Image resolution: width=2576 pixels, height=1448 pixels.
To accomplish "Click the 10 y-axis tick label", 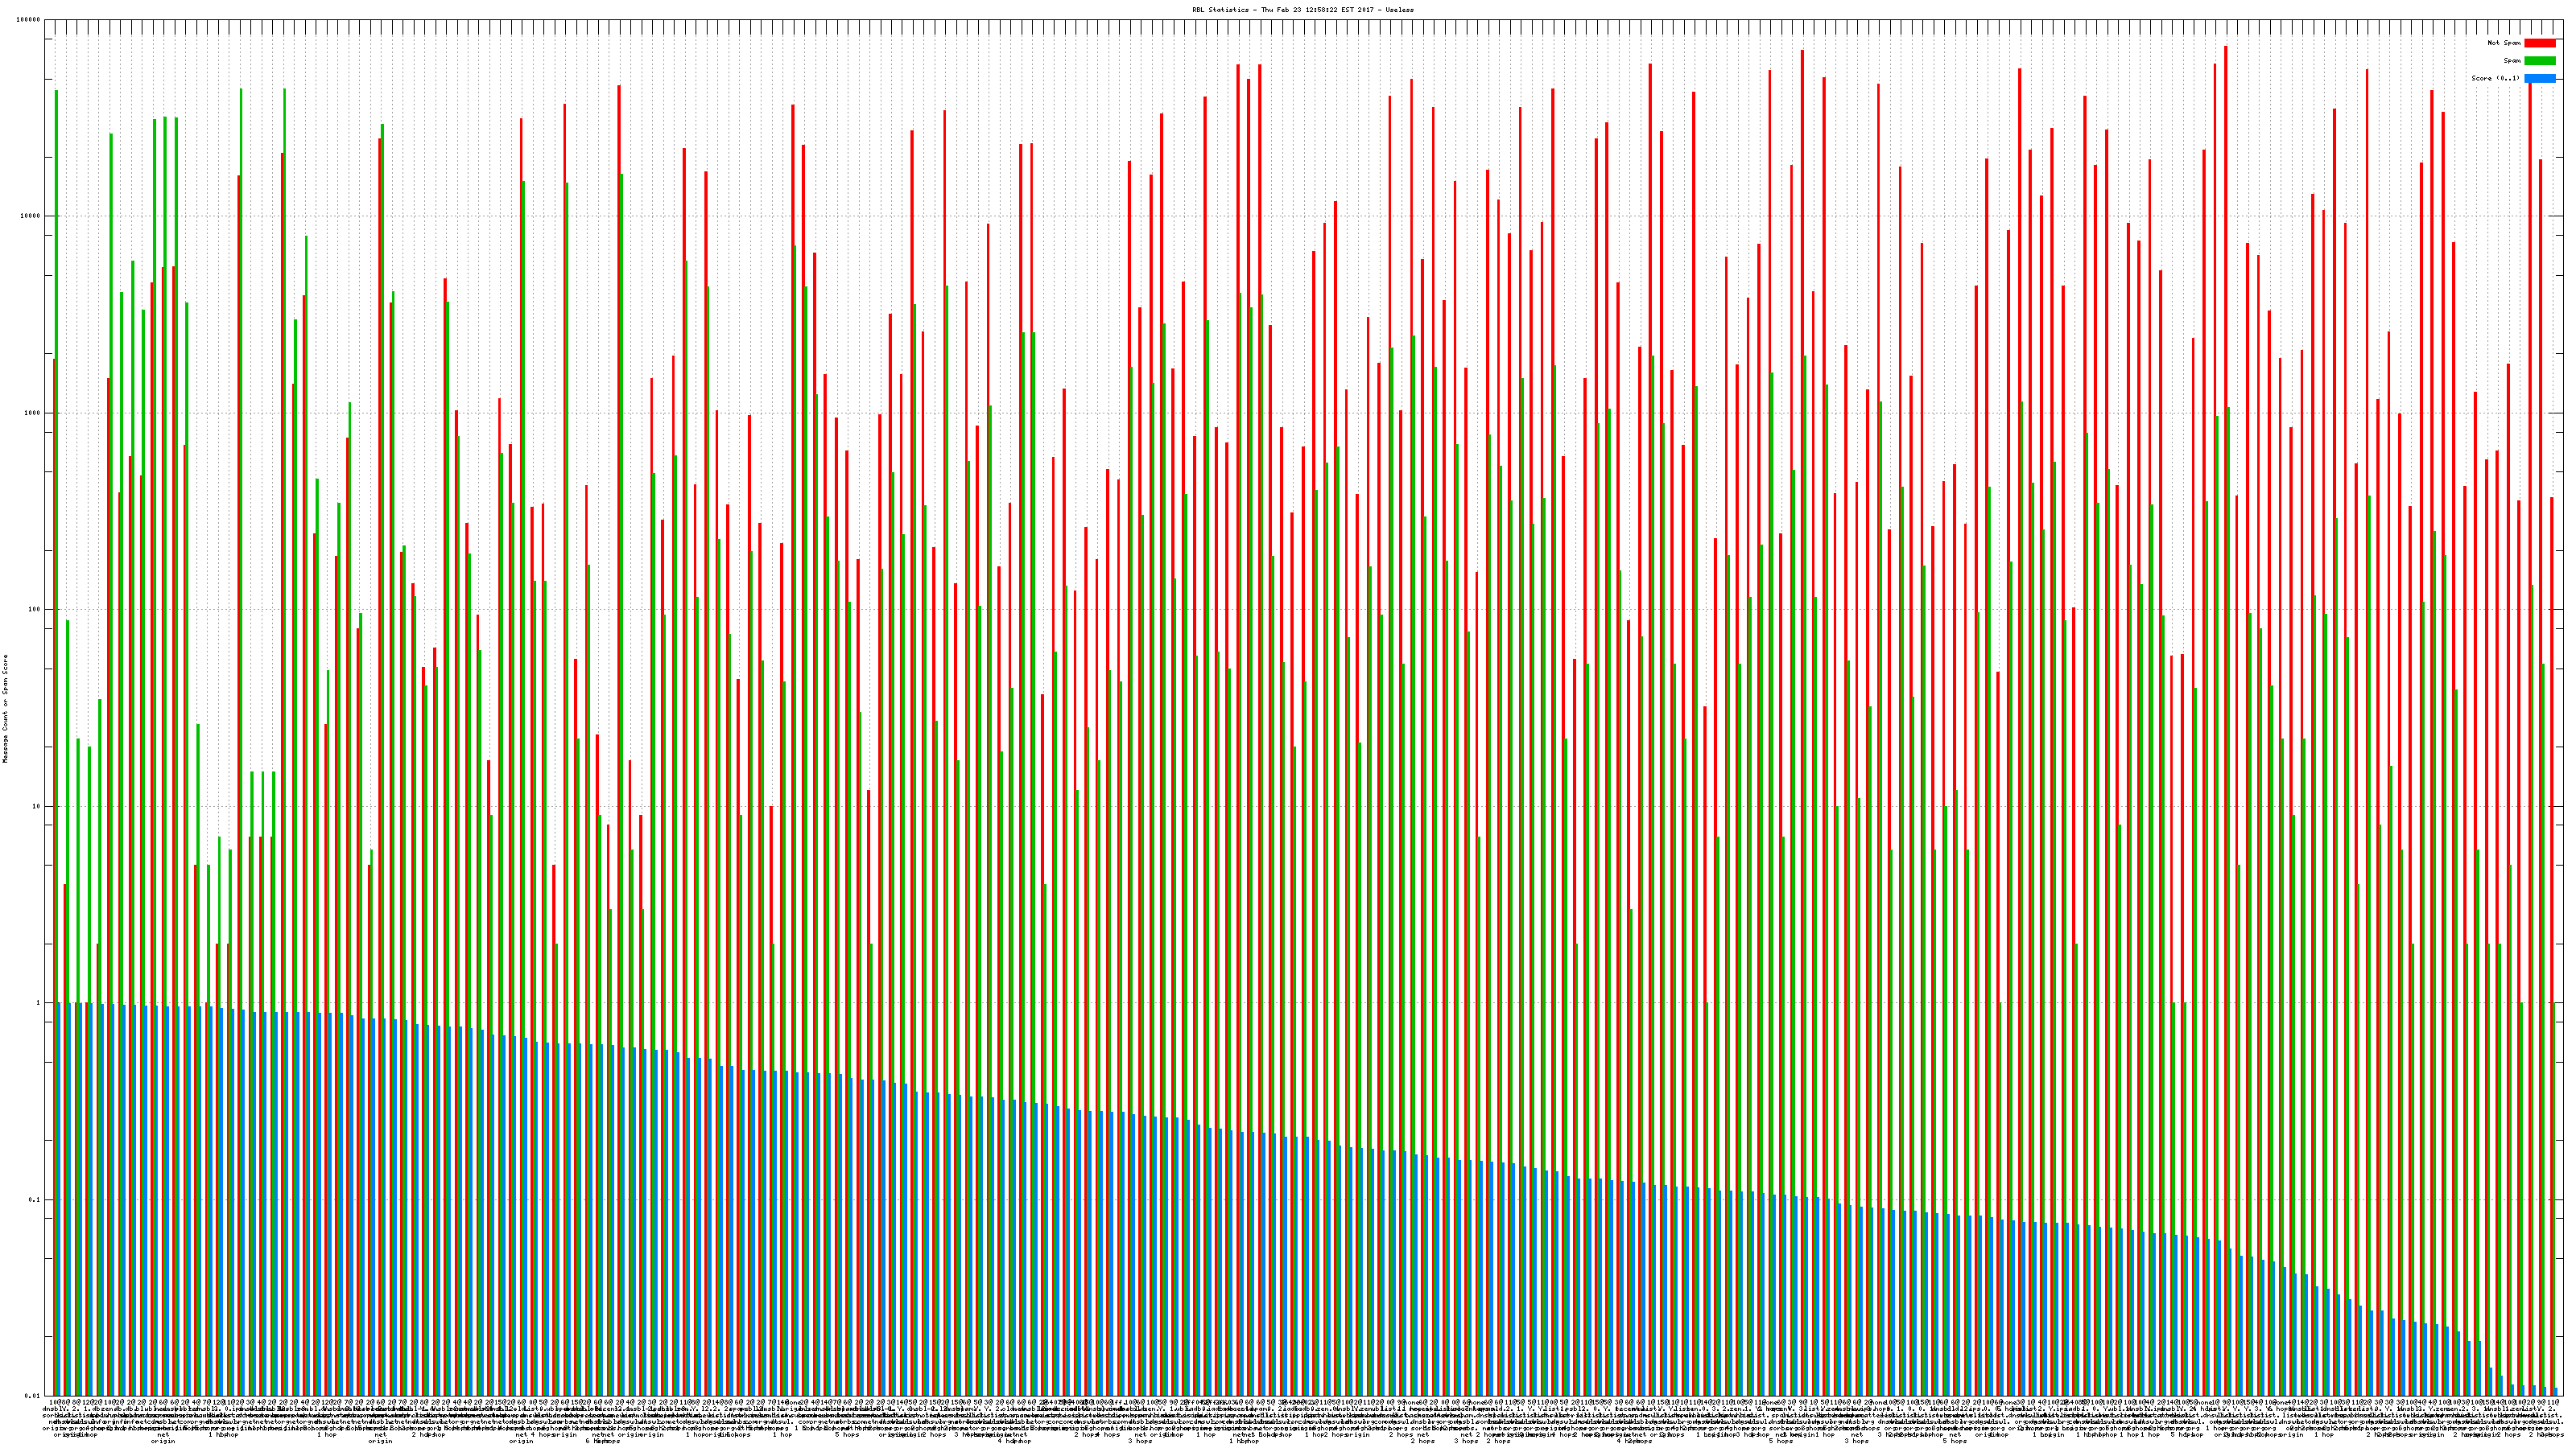I will 38,806.
